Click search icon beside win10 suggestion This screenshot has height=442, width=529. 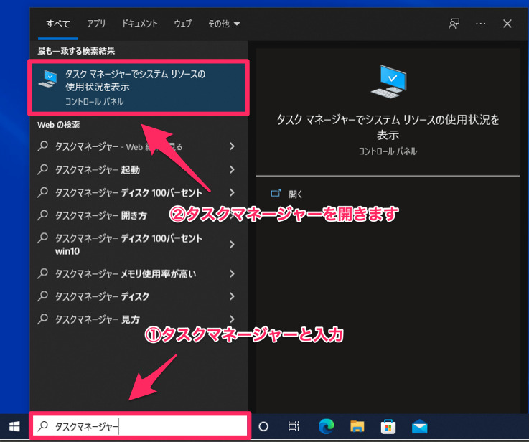42,238
